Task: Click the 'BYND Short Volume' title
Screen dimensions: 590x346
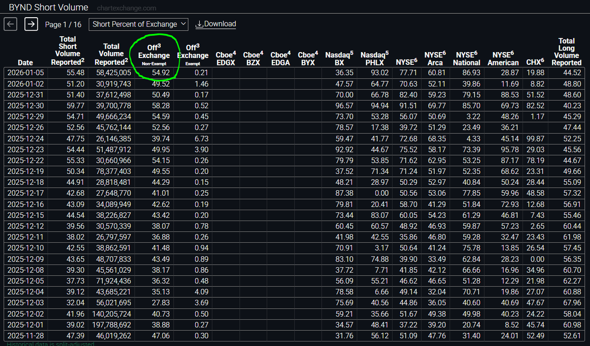Action: pos(49,7)
